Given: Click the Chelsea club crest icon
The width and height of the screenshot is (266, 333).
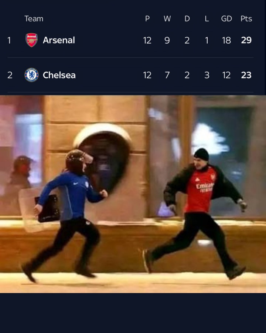Looking at the screenshot, I should (x=32, y=75).
